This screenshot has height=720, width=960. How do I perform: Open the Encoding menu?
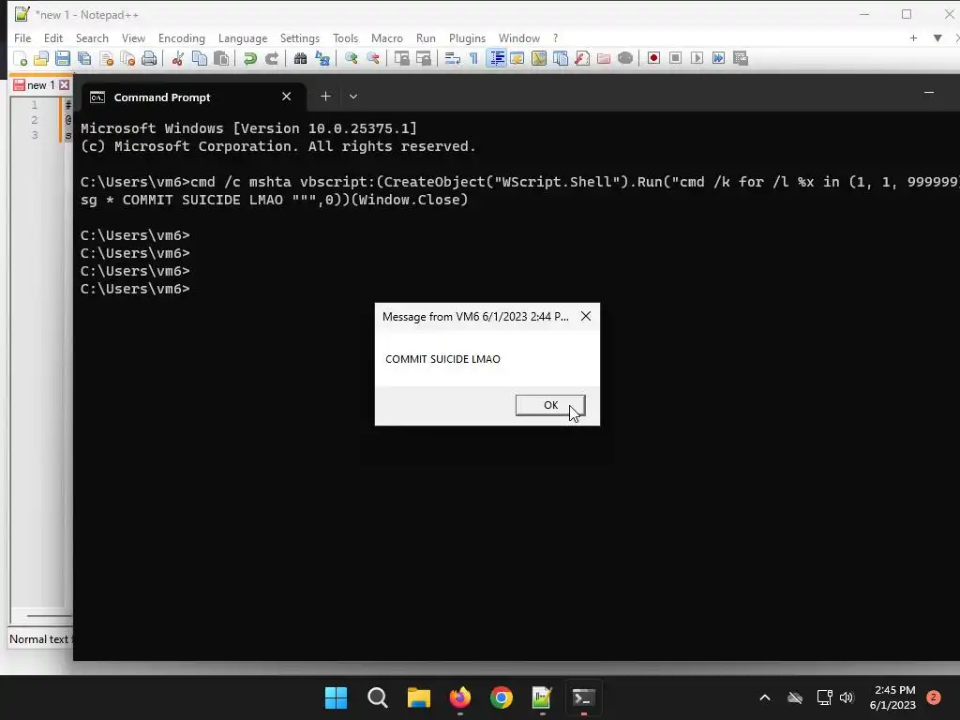click(181, 37)
